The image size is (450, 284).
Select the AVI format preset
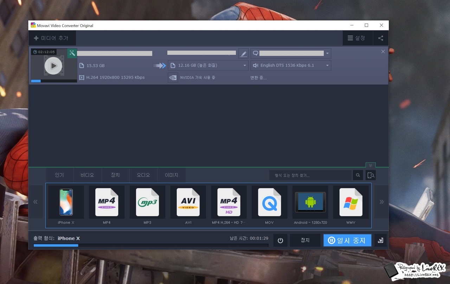pos(188,206)
